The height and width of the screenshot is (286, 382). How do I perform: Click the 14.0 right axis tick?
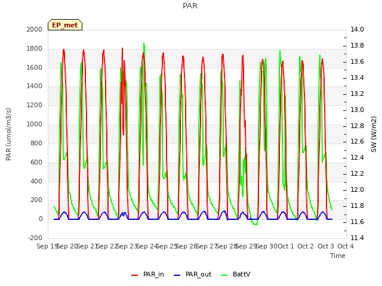click(x=357, y=29)
